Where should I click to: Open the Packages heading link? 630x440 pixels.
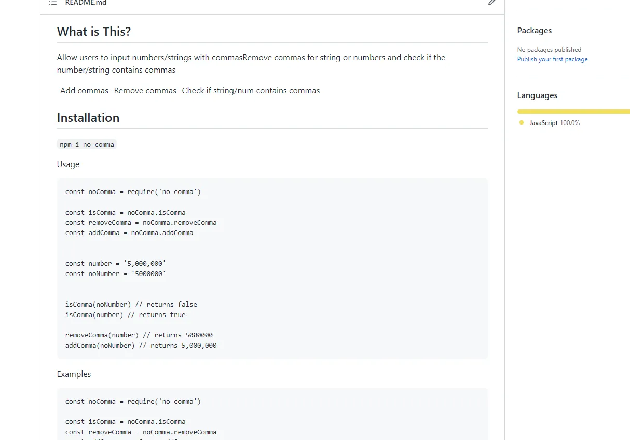(534, 31)
